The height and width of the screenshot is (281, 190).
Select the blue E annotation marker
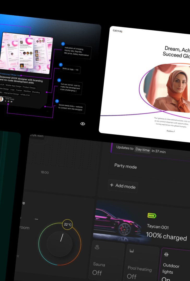(61, 65)
